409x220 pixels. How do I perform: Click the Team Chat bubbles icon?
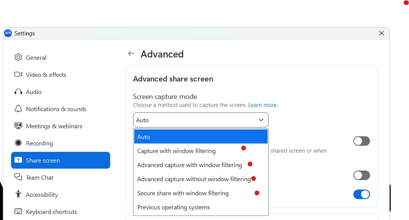18,177
